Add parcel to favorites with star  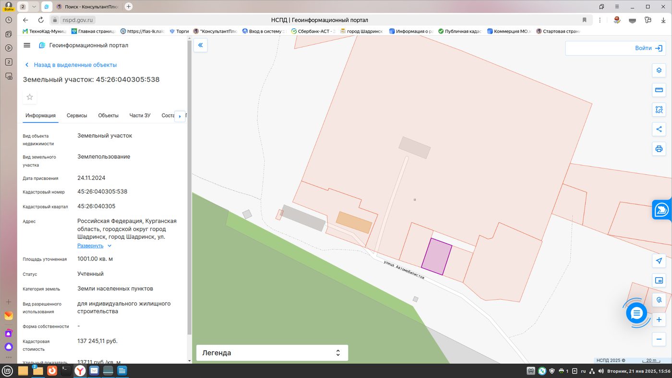pos(30,97)
